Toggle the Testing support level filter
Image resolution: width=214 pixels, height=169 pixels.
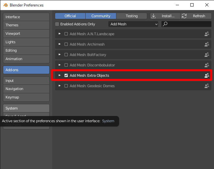pos(132,16)
